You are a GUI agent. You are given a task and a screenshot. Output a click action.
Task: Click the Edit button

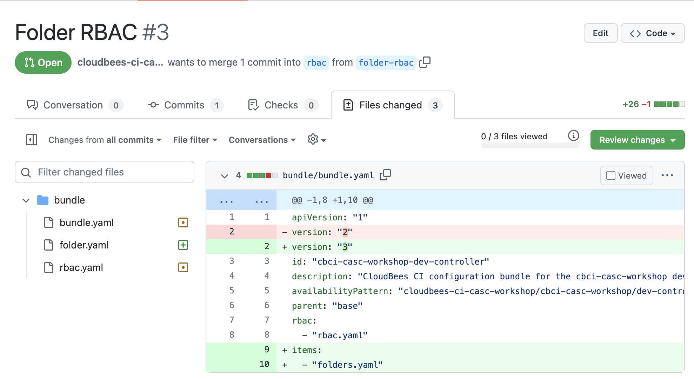(600, 33)
